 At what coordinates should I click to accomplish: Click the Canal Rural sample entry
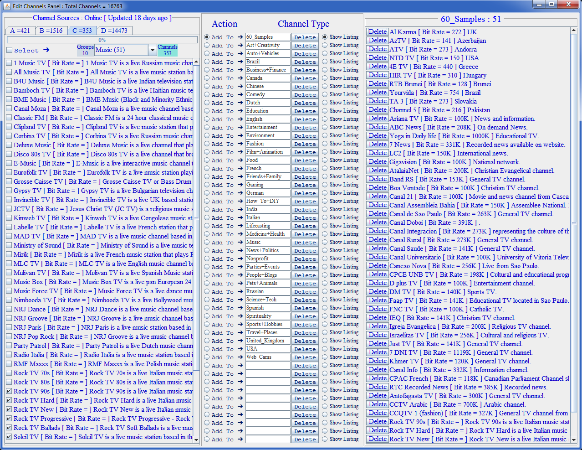coord(461,240)
